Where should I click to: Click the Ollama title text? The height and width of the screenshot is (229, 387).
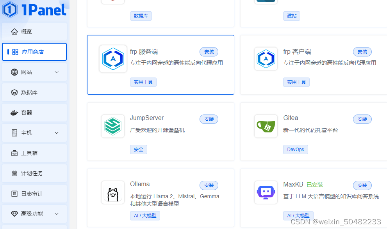tap(140, 184)
